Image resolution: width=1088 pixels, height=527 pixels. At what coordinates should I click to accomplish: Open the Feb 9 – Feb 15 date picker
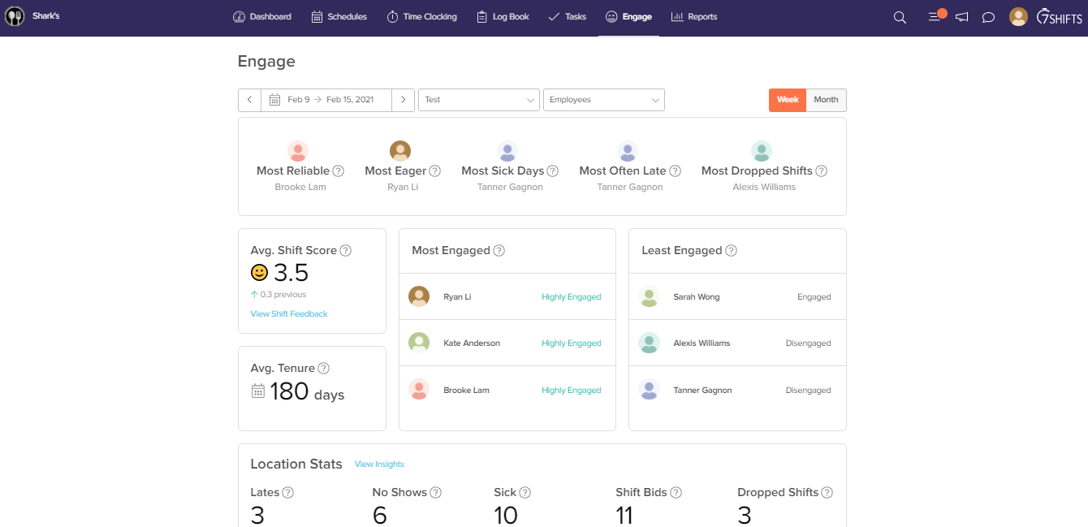326,100
